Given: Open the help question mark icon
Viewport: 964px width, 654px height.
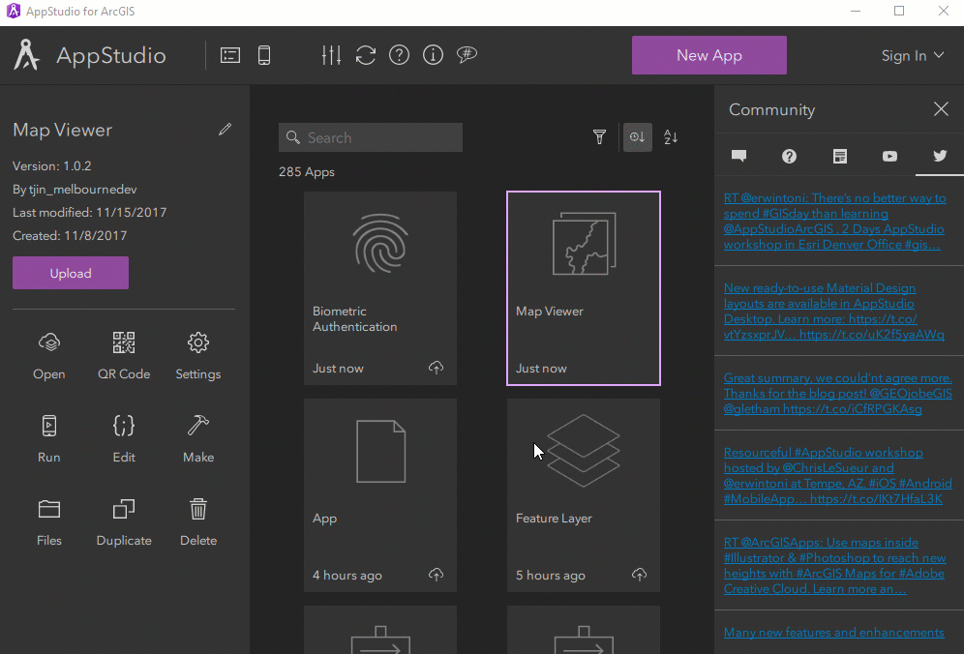Looking at the screenshot, I should point(399,55).
